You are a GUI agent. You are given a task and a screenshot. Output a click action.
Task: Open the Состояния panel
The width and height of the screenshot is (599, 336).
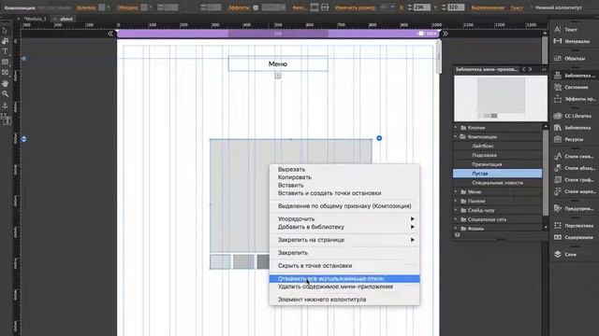571,87
